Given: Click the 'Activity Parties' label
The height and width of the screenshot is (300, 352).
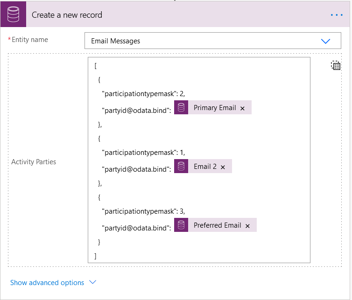Looking at the screenshot, I should coord(34,162).
